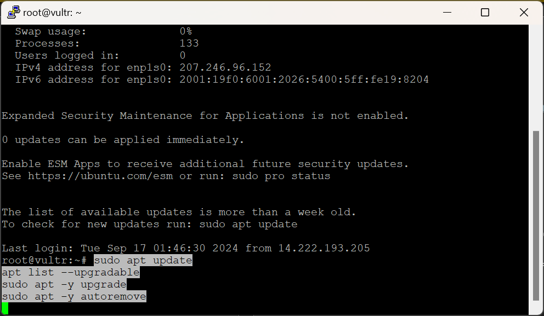Click the green terminal cursor block
The image size is (544, 316).
(5, 308)
